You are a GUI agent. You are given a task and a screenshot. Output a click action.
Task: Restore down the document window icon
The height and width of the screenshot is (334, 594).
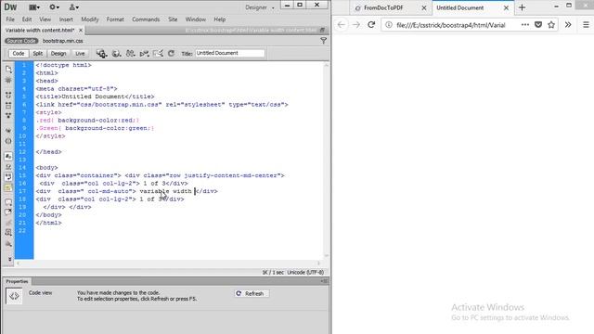[x=322, y=30]
